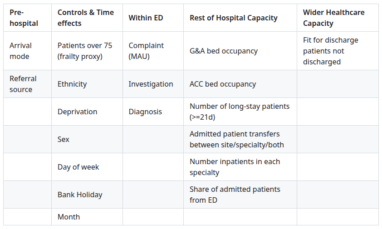Click the Complaint (MAU) cell

tap(146, 51)
